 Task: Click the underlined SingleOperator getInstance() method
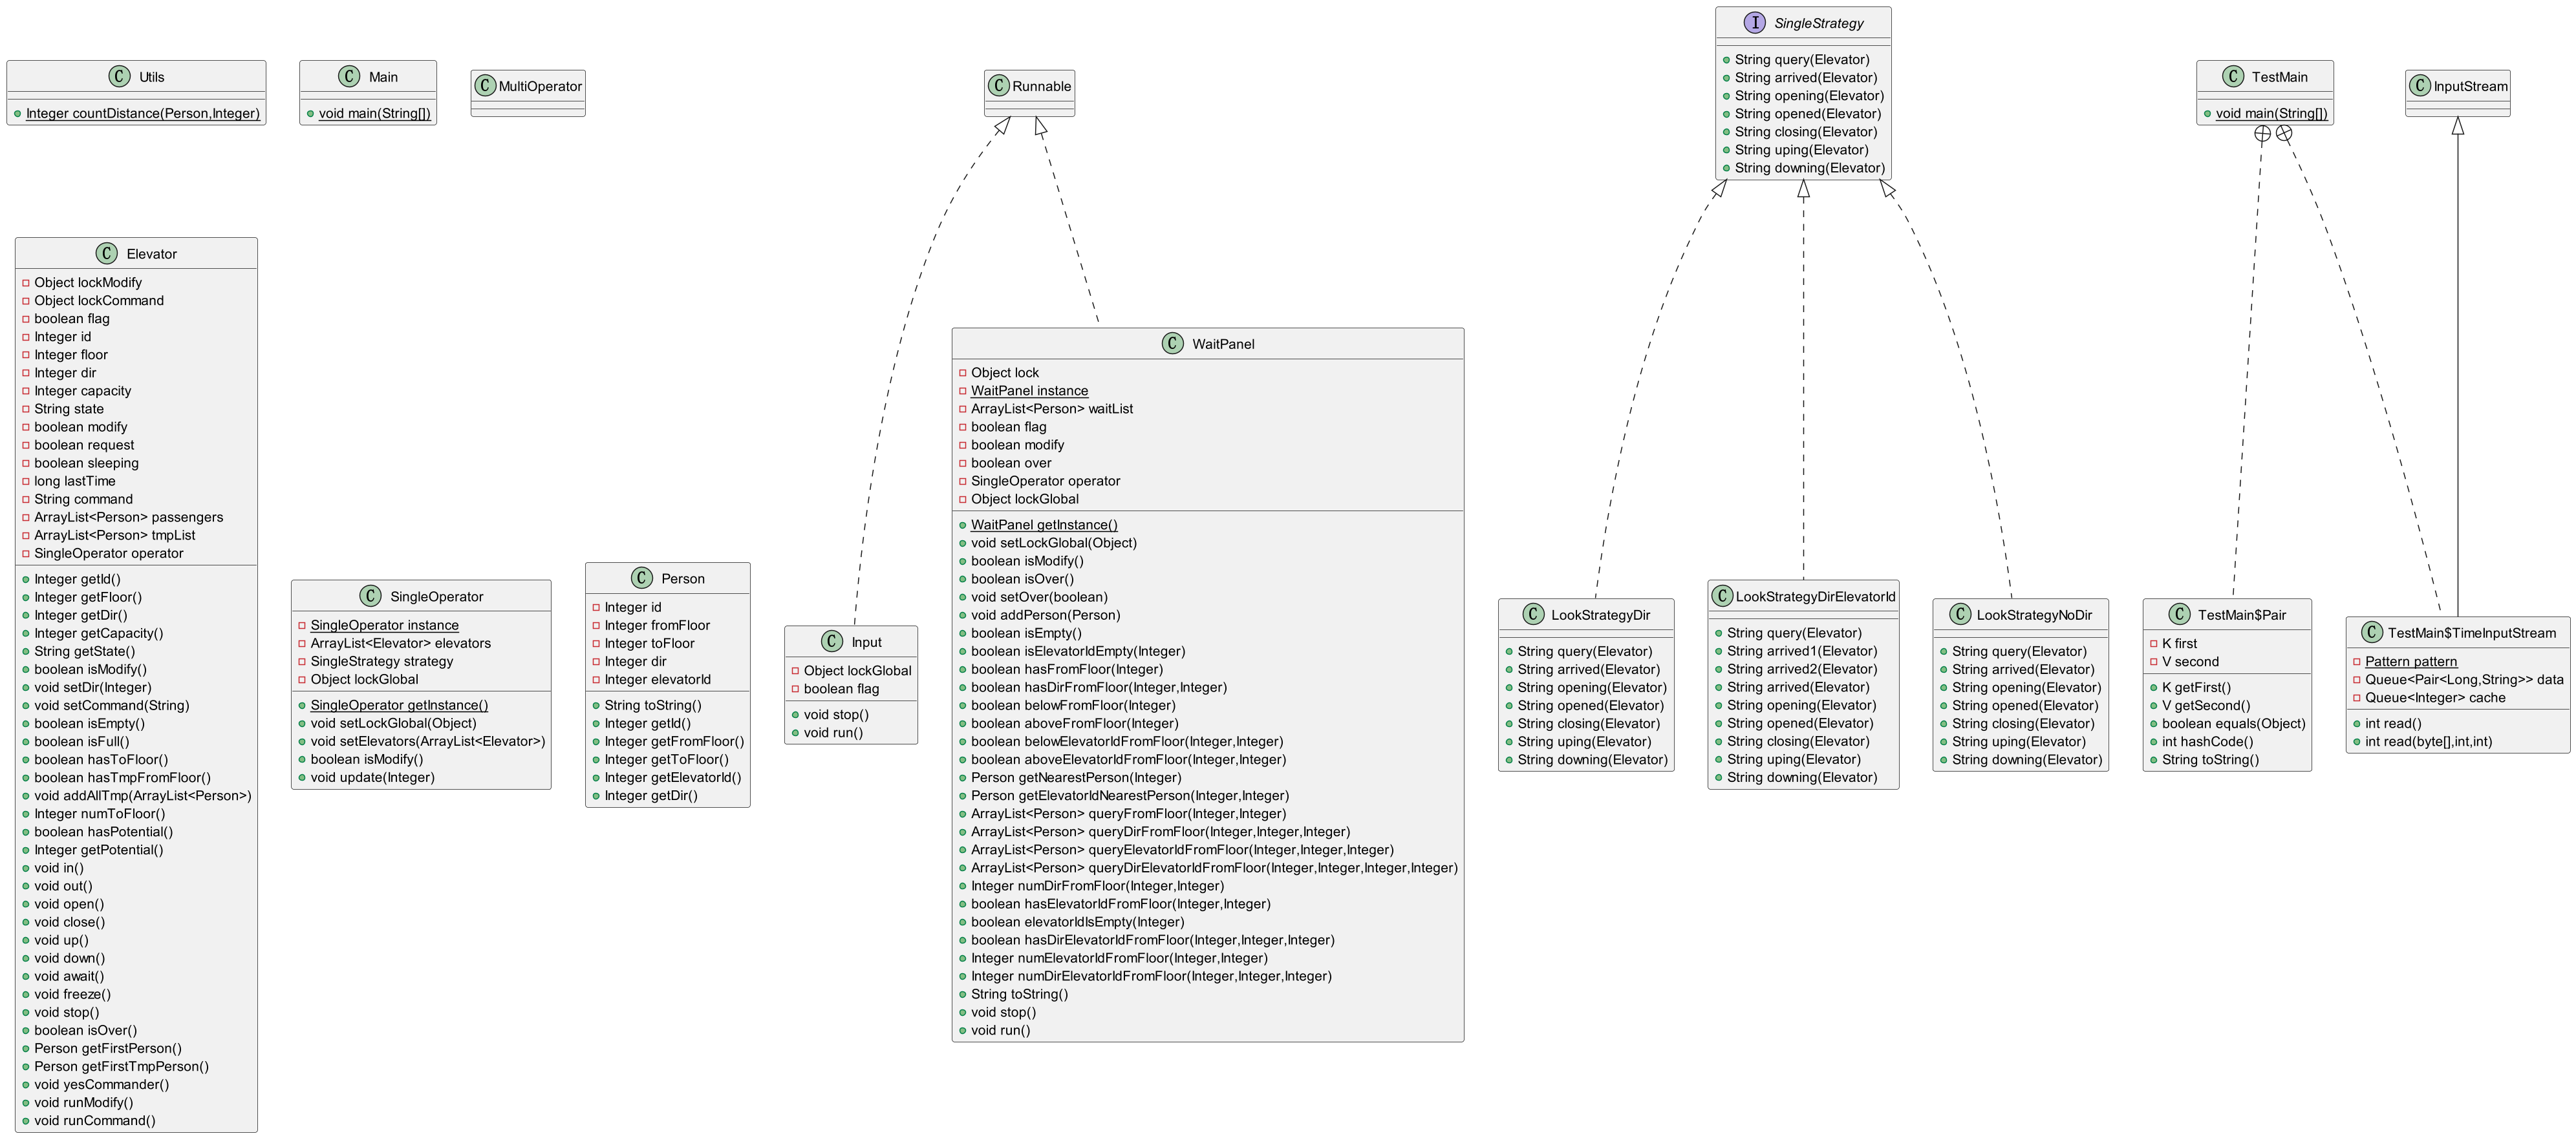[x=399, y=706]
